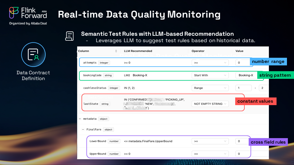
Task: Open the operator dropdown for attempts row
Action: (x=210, y=63)
